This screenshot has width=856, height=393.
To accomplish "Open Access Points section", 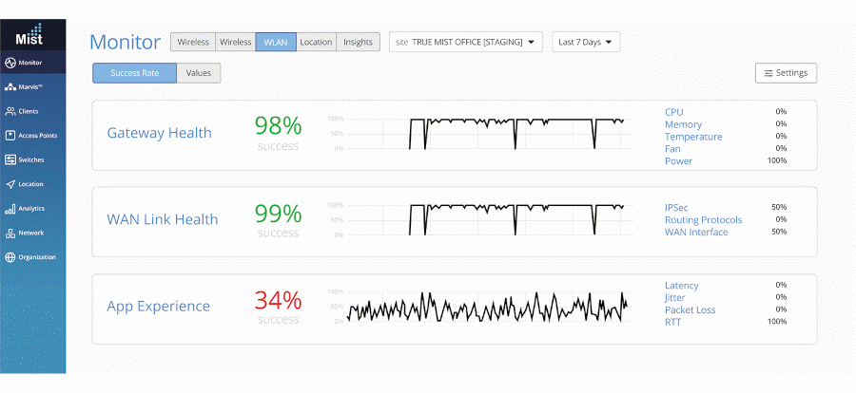I will [x=32, y=135].
